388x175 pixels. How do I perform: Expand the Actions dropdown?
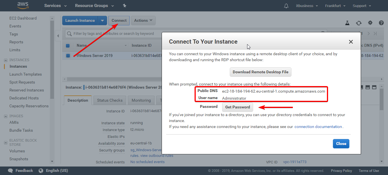tap(143, 20)
